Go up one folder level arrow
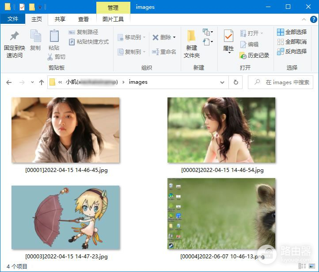The width and height of the screenshot is (319, 272). pyautogui.click(x=42, y=82)
